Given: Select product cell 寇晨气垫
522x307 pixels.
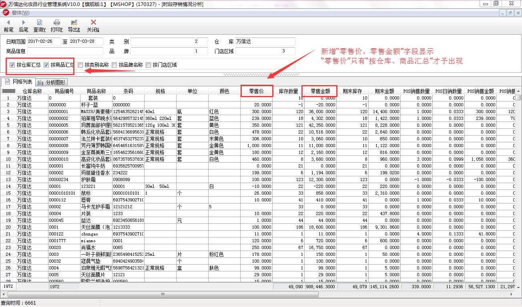Looking at the screenshot, I should click(96, 261).
